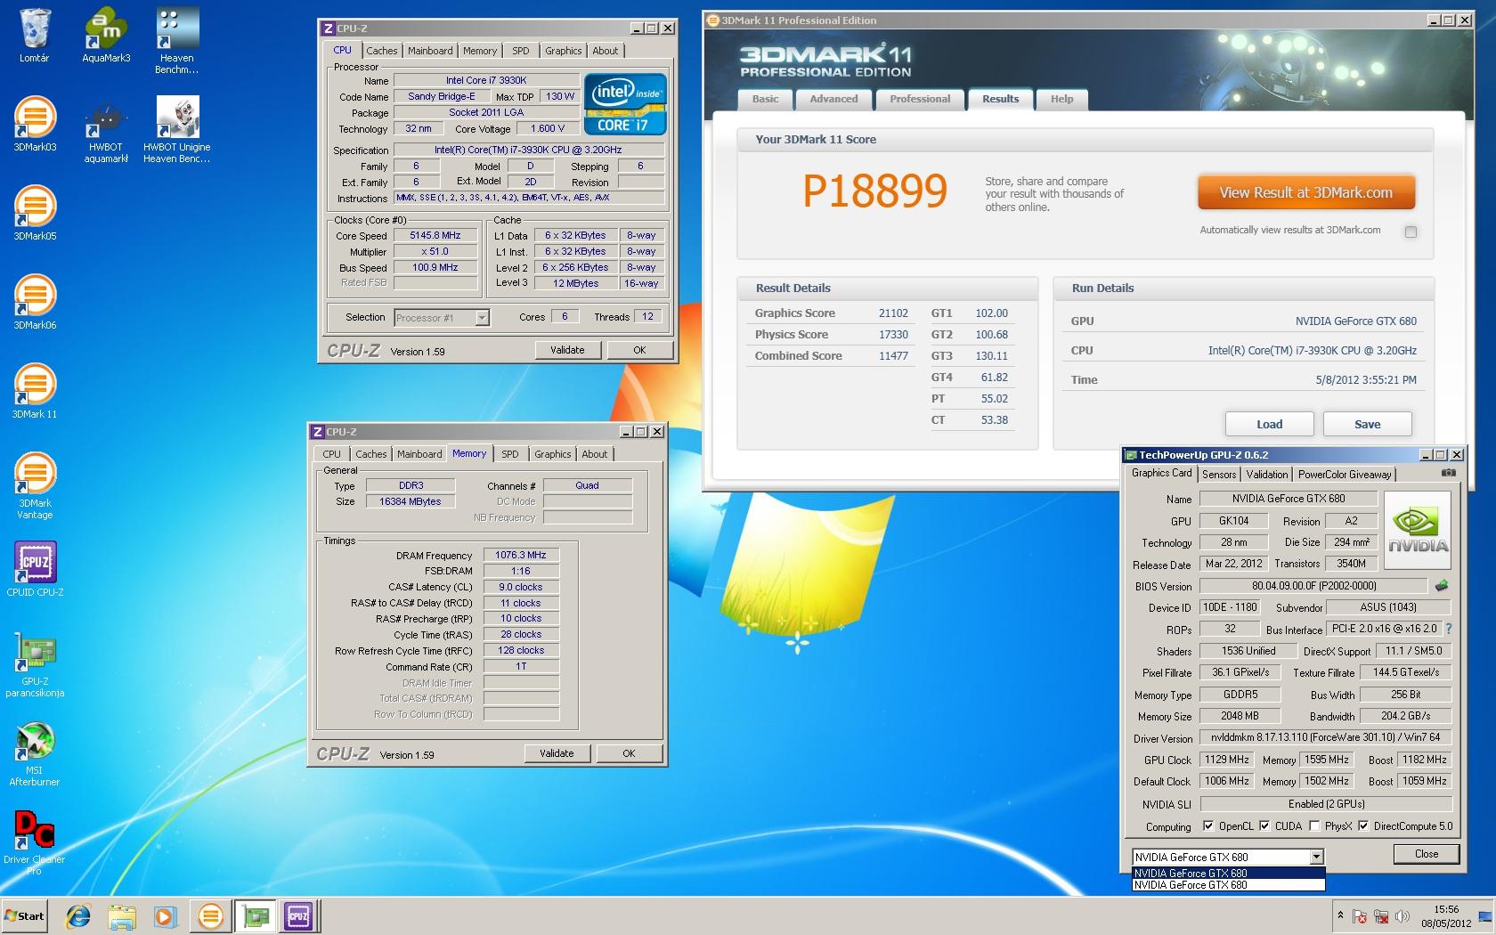Open the 3DMark Vantage desktop shortcut
The width and height of the screenshot is (1496, 935).
pyautogui.click(x=35, y=486)
